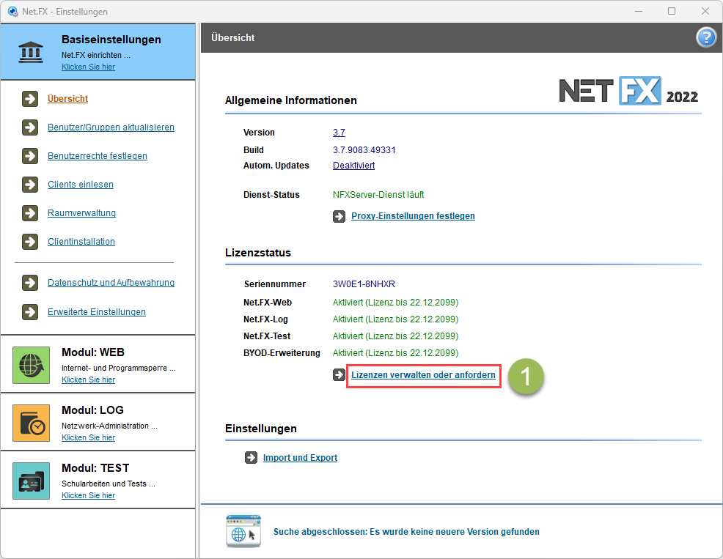723x559 pixels.
Task: Select the Modul: WEB heading
Action: click(x=93, y=352)
